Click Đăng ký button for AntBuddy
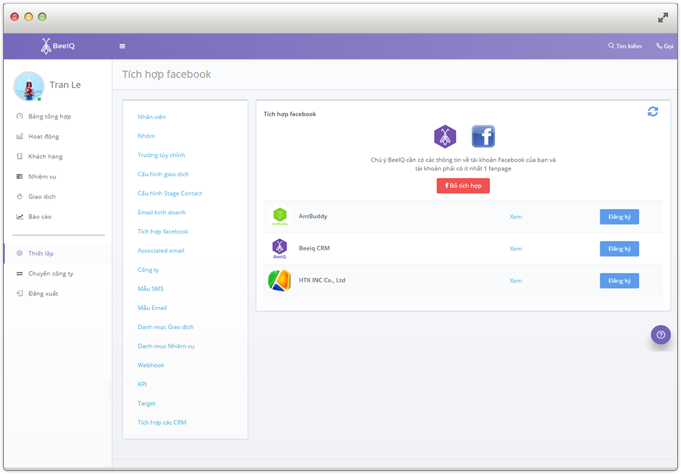Screen dimensions: 681x474 pos(619,217)
